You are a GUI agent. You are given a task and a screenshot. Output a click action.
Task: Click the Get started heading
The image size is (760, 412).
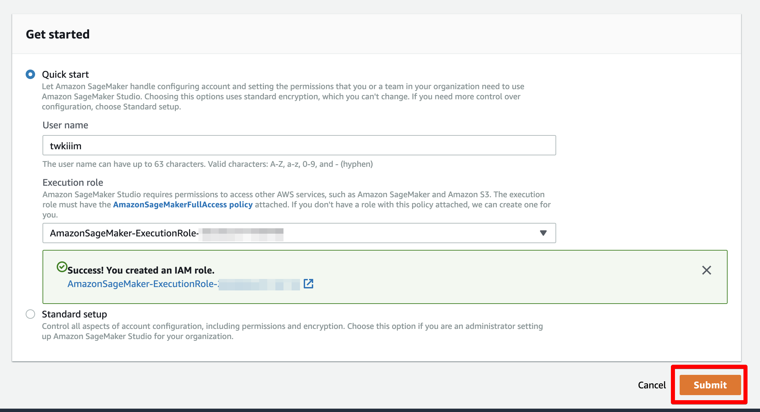58,34
